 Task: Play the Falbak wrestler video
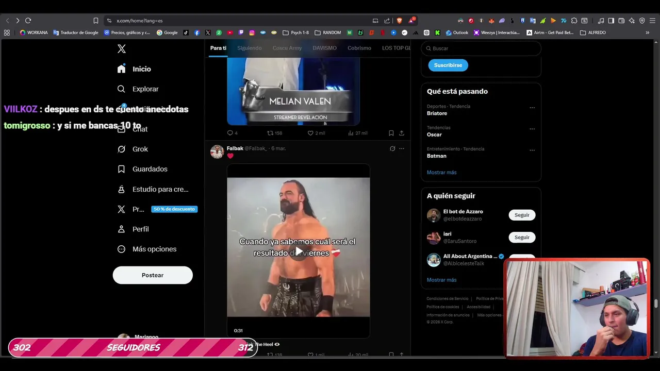[x=299, y=251]
